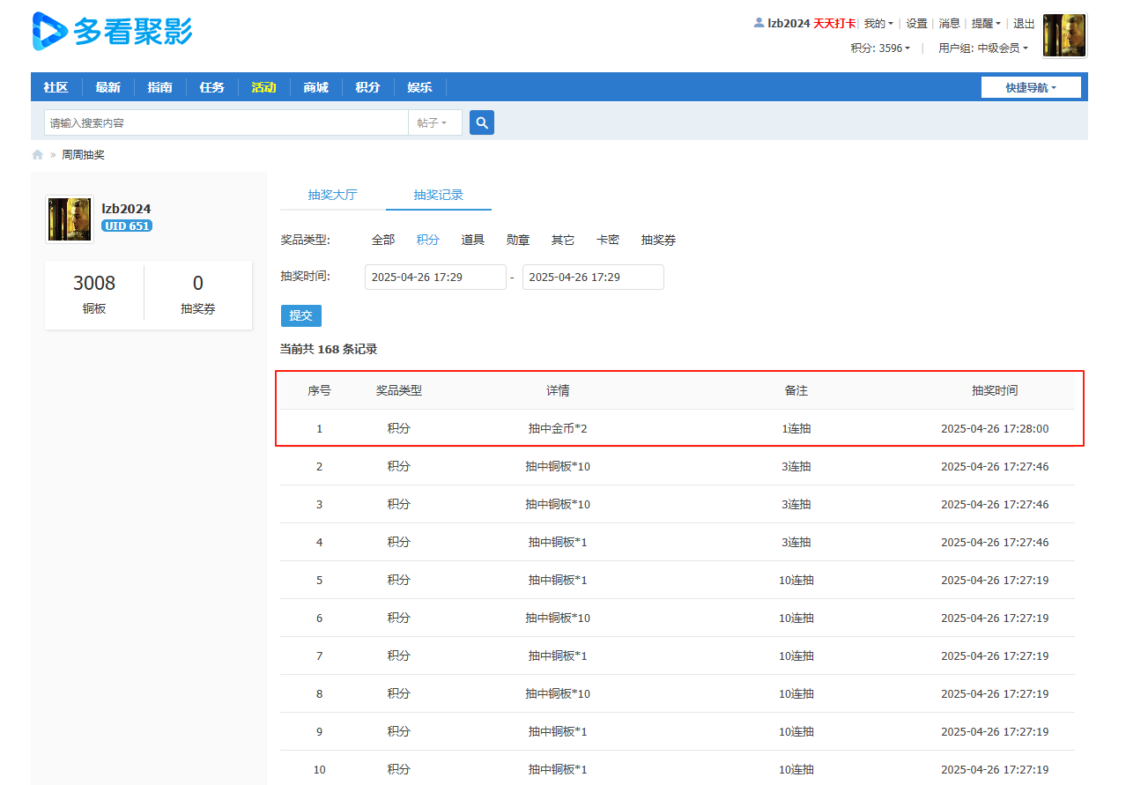Filter records by 道具 prize type

tap(473, 239)
